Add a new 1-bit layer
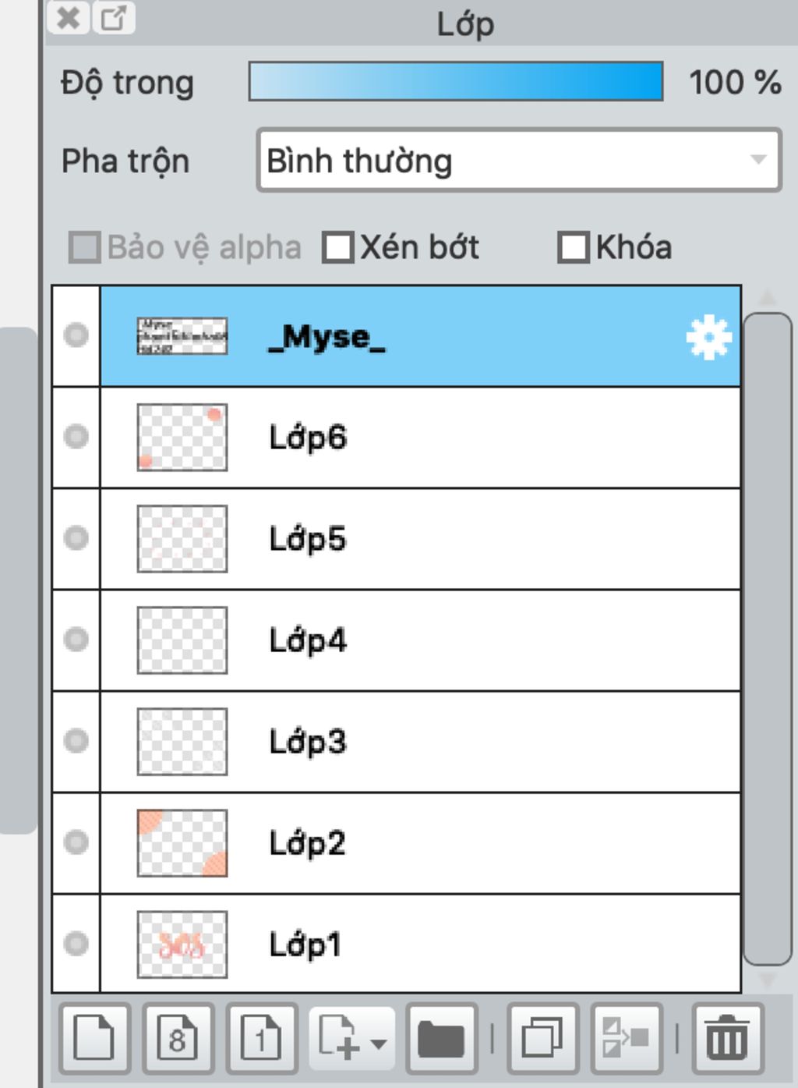Viewport: 798px width, 1088px height. pos(262,1038)
